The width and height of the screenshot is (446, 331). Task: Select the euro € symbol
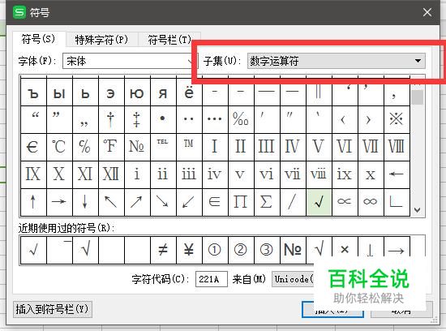click(33, 147)
